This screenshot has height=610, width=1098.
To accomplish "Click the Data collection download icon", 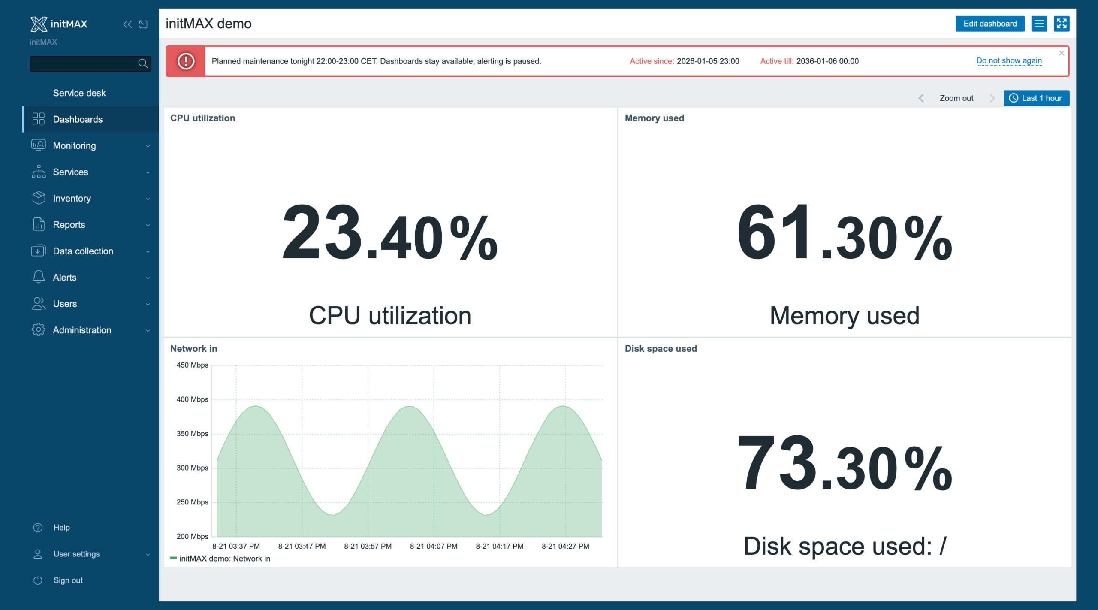I will (x=38, y=251).
